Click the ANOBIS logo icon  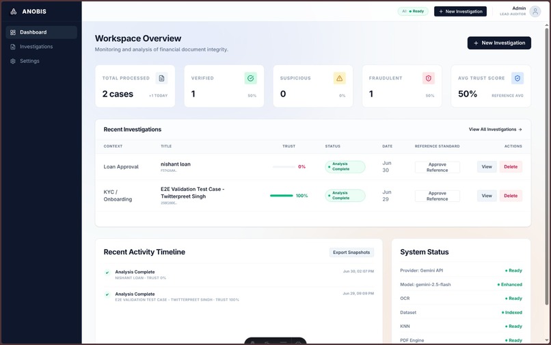click(14, 12)
